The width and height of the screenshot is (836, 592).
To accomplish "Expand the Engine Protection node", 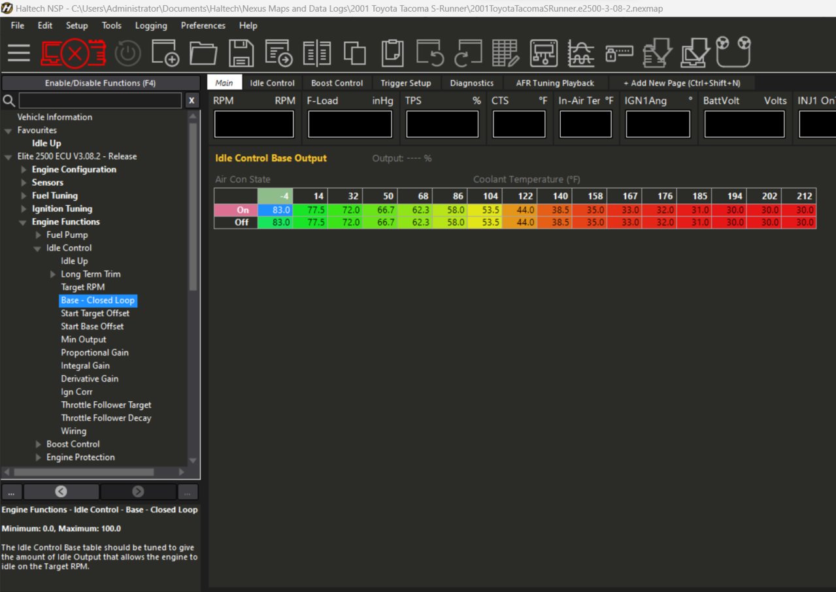I will coord(39,457).
